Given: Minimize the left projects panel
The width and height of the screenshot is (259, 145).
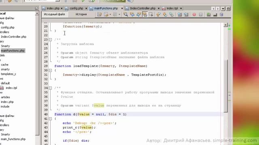Looking at the screenshot, I should 36,8.
